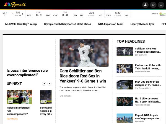Click the Now Playing label

[12, 119]
